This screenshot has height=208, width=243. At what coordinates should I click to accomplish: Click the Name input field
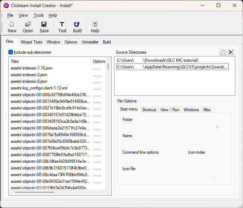(x=171, y=143)
